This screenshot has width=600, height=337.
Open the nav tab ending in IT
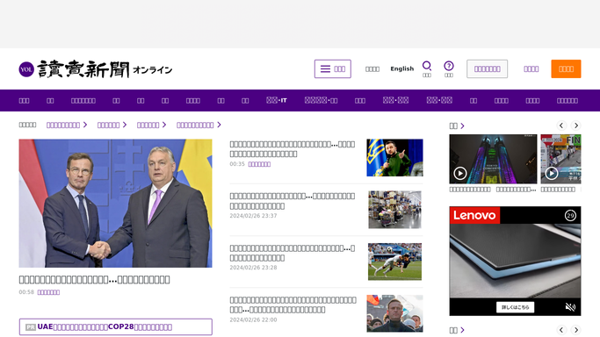click(277, 101)
